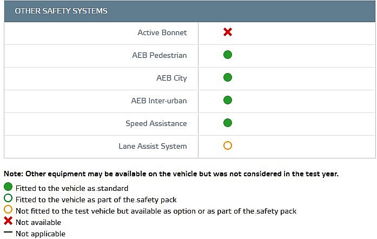Click the green outlined legend circle

click(8, 198)
